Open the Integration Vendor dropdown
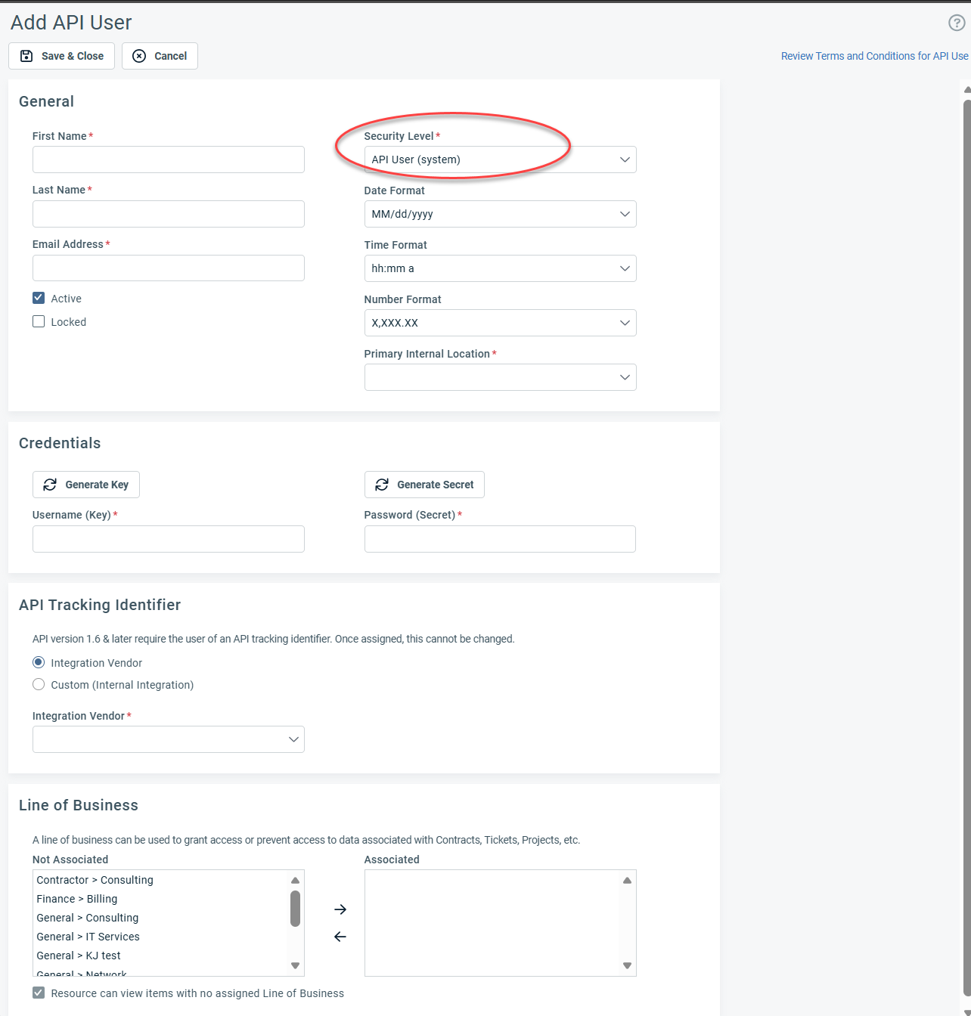The height and width of the screenshot is (1016, 971). (168, 739)
